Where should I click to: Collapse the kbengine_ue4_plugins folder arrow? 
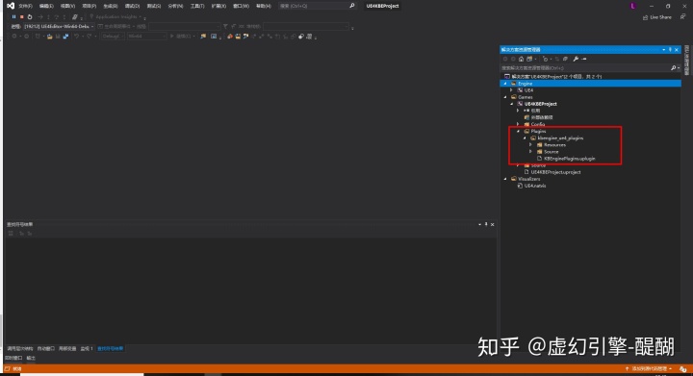coord(525,138)
